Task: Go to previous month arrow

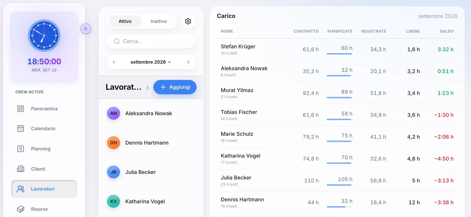Action: tap(114, 62)
